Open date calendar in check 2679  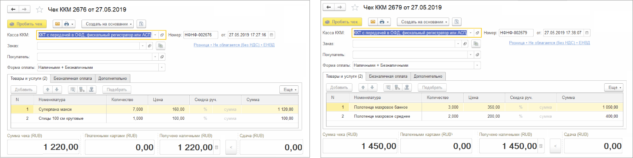coord(587,33)
